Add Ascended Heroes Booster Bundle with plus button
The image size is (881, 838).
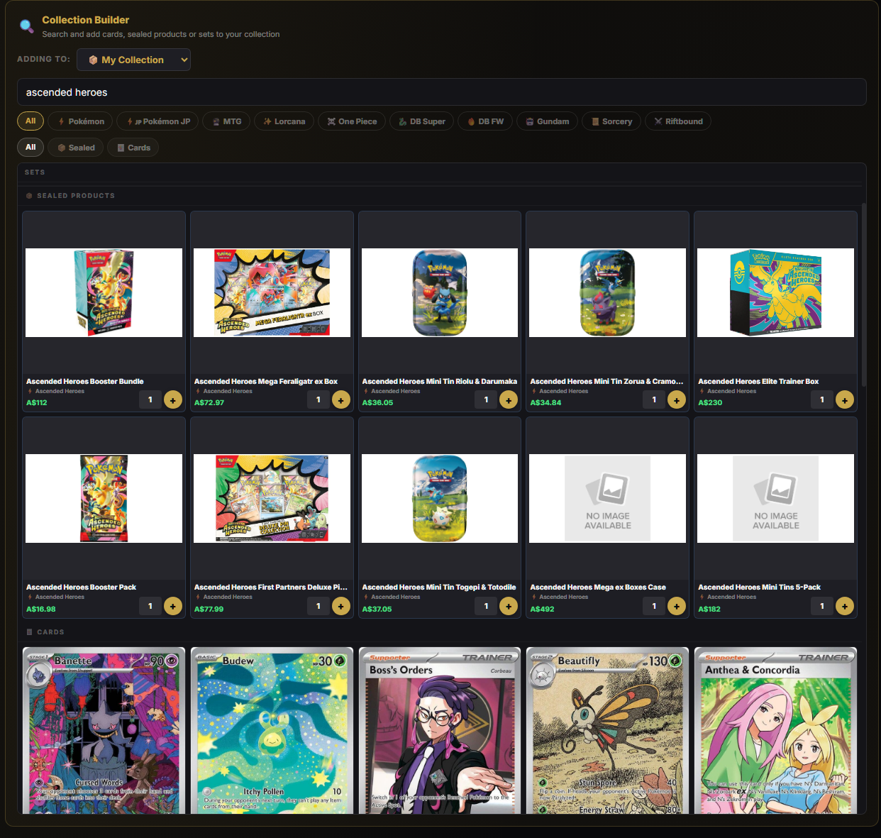coord(173,400)
